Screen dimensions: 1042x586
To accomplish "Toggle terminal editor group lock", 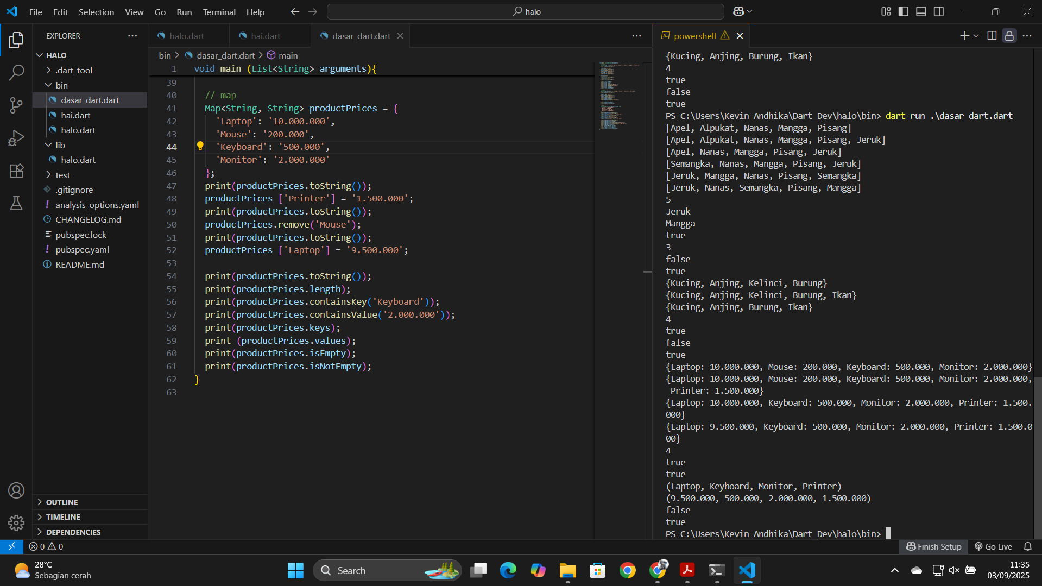I will [1009, 36].
